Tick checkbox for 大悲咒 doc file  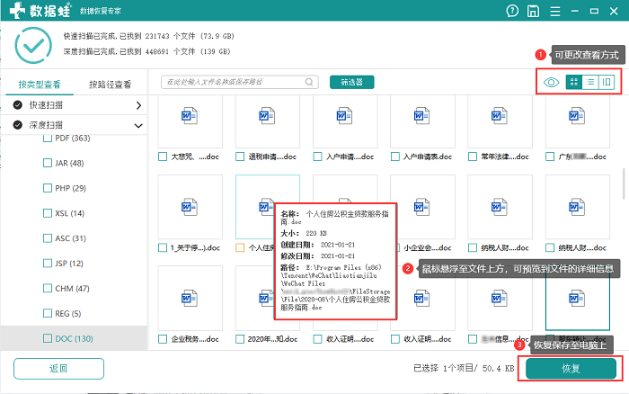[163, 157]
